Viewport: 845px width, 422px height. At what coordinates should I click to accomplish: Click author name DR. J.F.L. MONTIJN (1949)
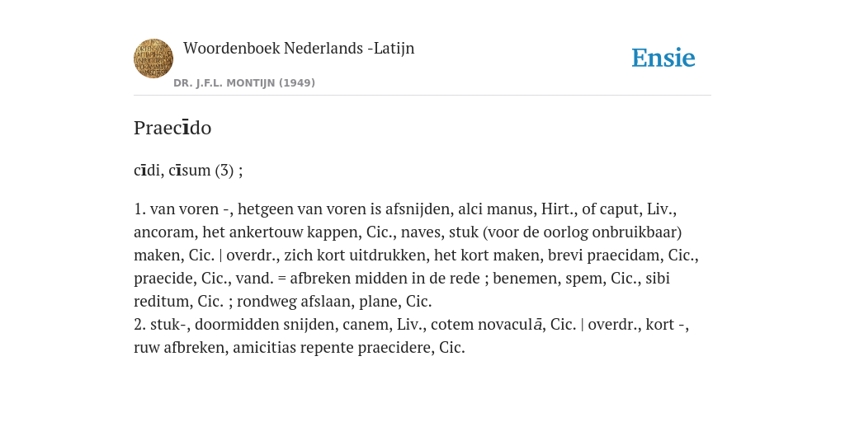click(244, 83)
